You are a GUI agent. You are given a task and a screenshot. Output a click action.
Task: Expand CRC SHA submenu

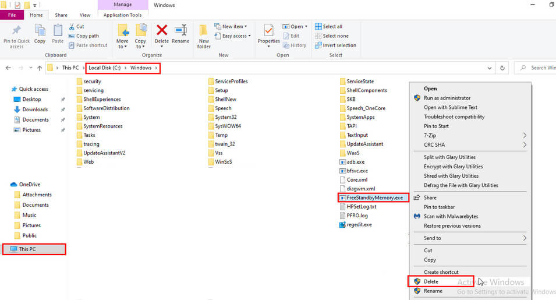525,144
